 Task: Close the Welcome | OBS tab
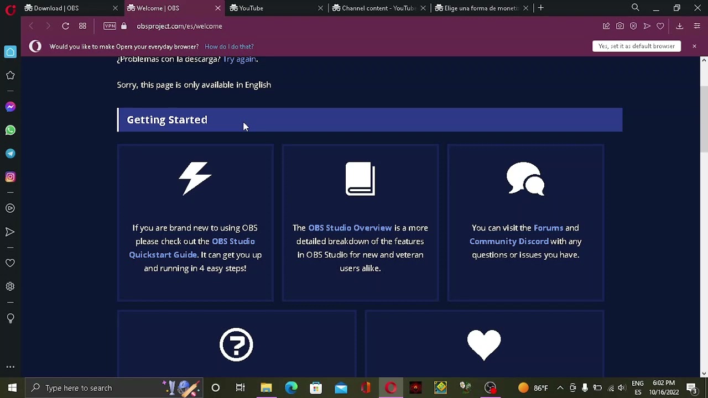[x=218, y=8]
